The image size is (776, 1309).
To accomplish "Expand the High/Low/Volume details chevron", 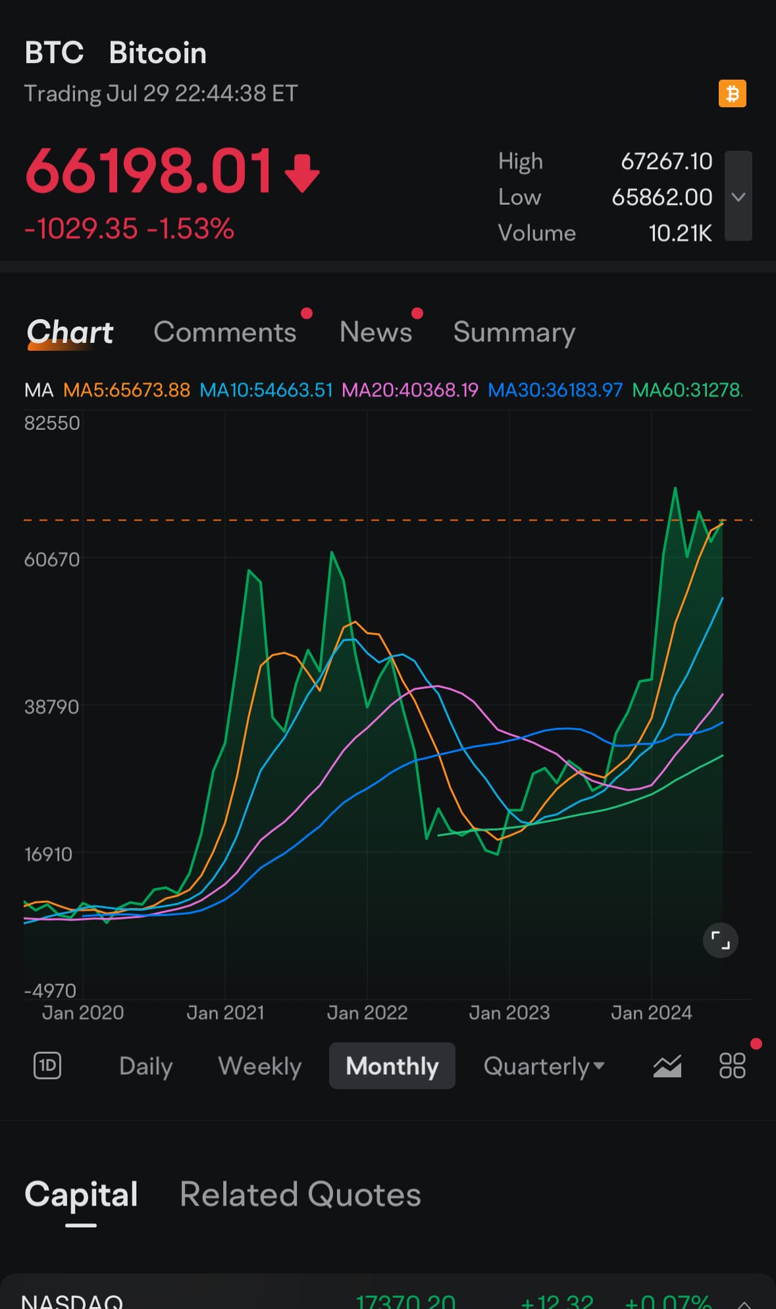I will point(738,196).
